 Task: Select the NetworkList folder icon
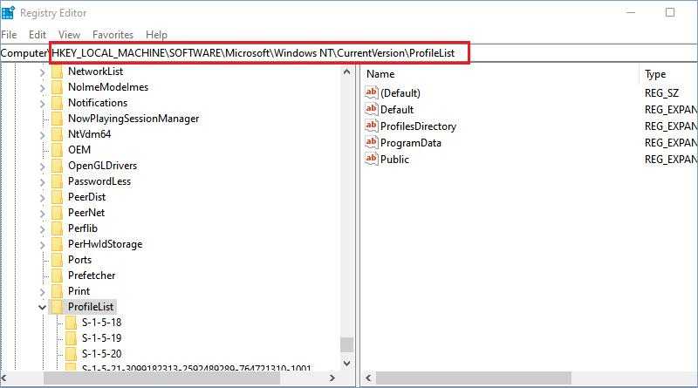(x=57, y=71)
